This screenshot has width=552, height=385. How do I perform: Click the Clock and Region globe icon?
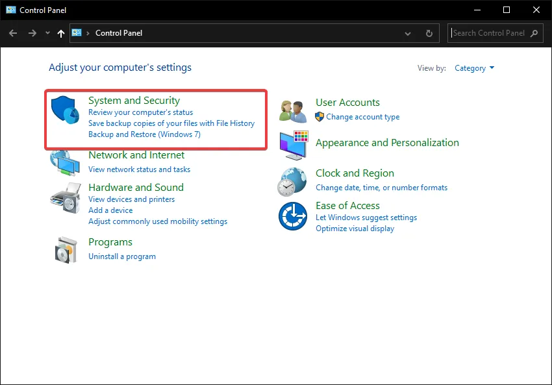pyautogui.click(x=292, y=181)
